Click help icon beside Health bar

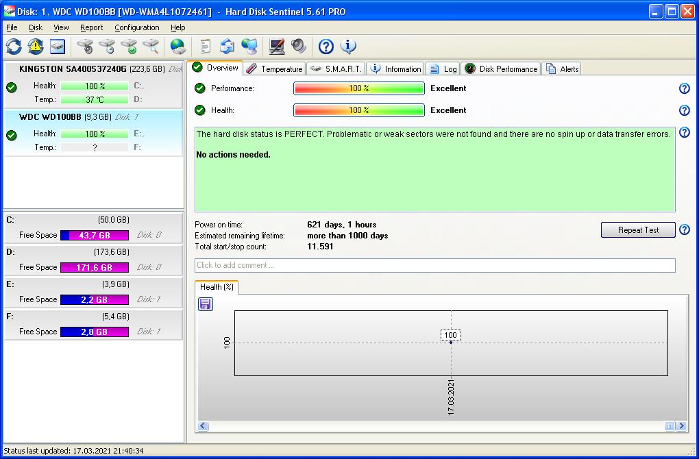click(x=685, y=110)
